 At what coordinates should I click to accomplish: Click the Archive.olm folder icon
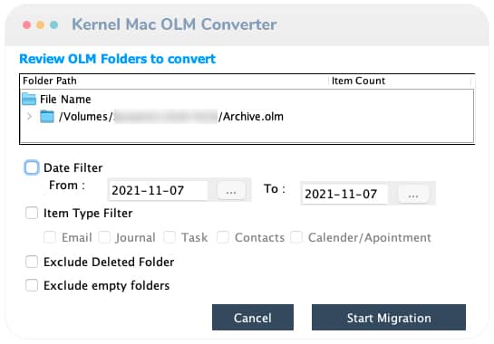coord(47,117)
